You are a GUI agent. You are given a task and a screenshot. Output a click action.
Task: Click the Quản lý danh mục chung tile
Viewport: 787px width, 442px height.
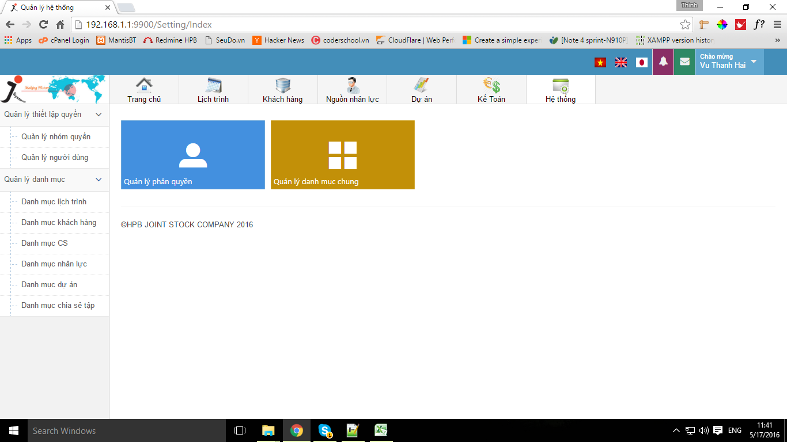tap(343, 155)
